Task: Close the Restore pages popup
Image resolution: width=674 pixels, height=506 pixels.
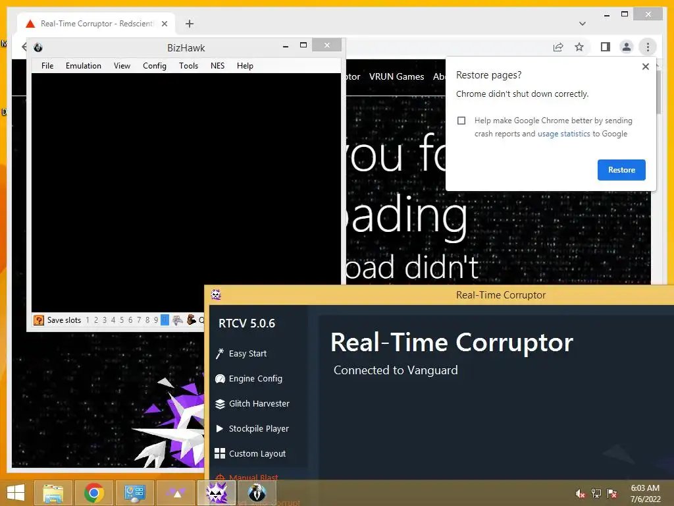Action: click(x=645, y=67)
